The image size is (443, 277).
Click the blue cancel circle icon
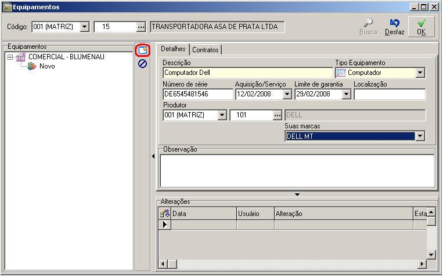pyautogui.click(x=142, y=63)
